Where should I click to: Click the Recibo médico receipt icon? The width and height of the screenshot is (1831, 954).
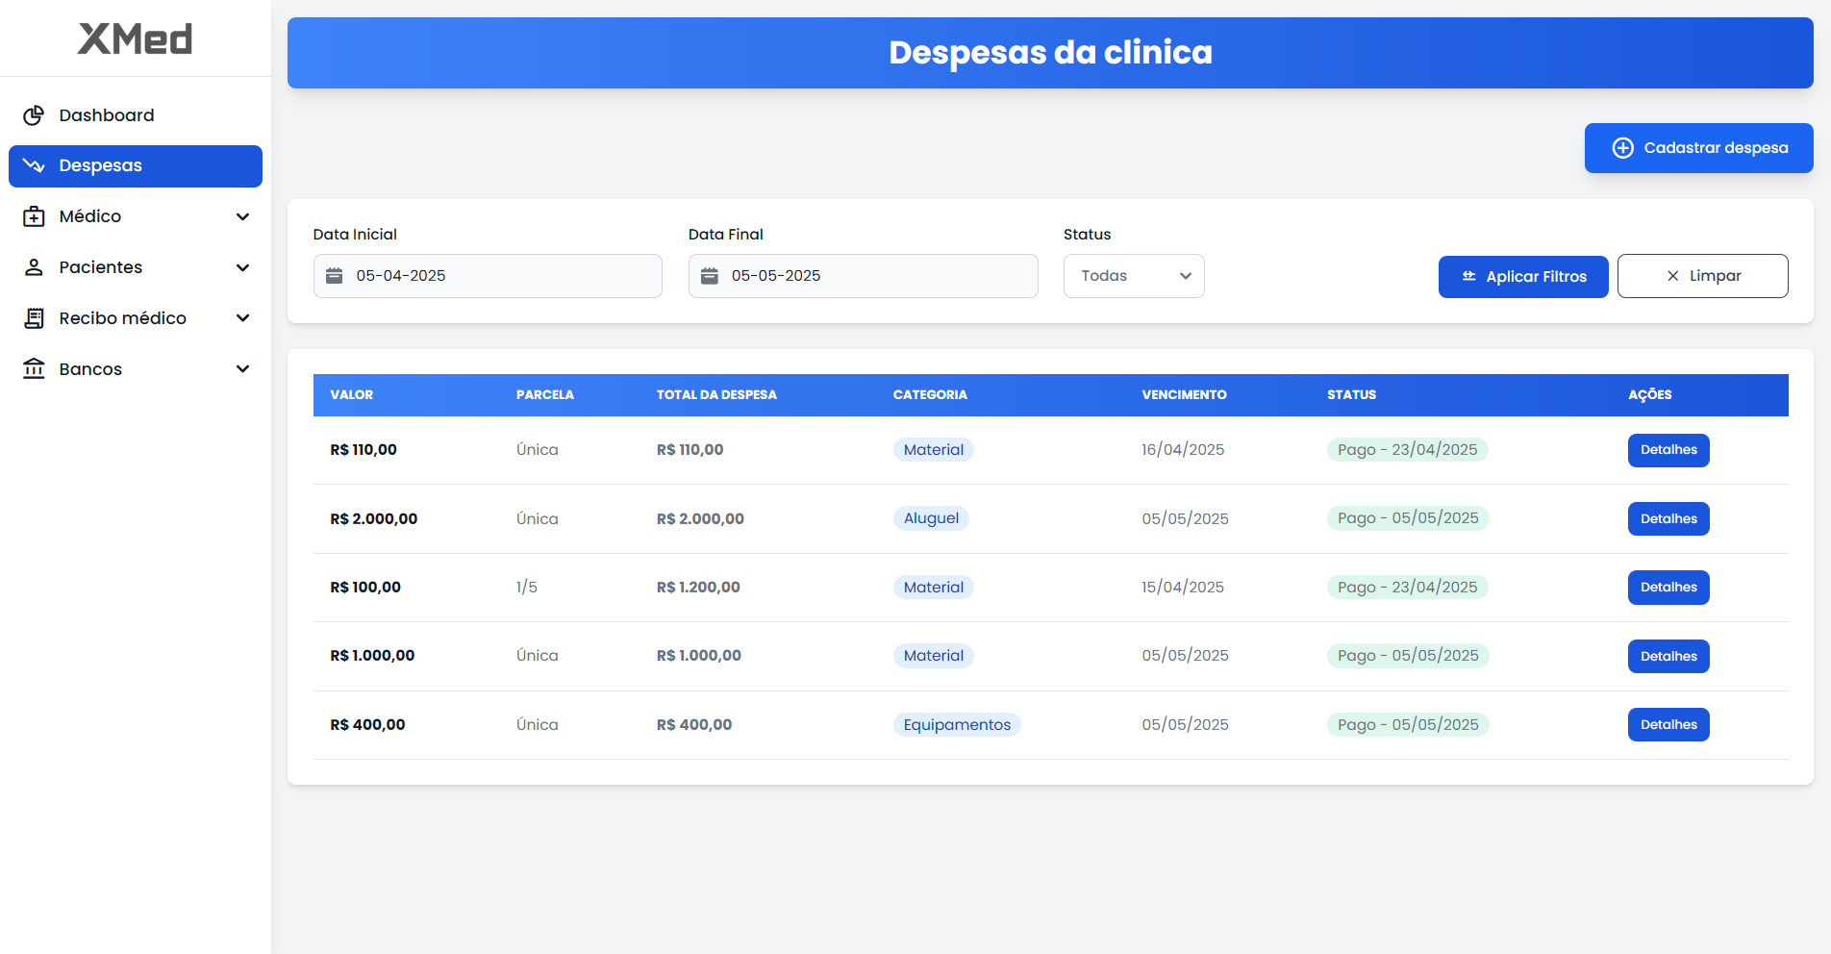coord(34,318)
